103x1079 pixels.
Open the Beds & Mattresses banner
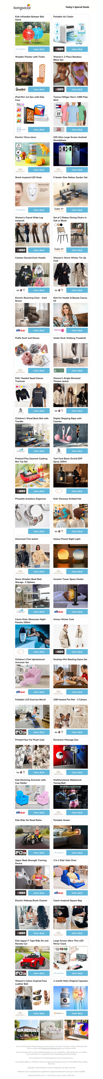pos(51,1030)
